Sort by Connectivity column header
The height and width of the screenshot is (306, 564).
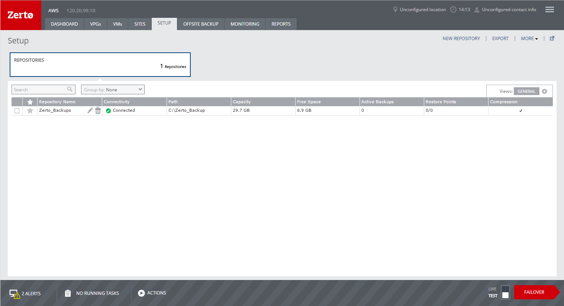coord(134,102)
